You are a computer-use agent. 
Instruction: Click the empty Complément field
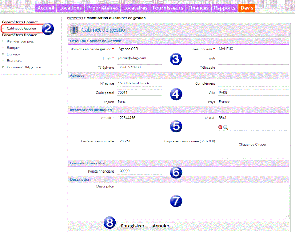(x=253, y=83)
